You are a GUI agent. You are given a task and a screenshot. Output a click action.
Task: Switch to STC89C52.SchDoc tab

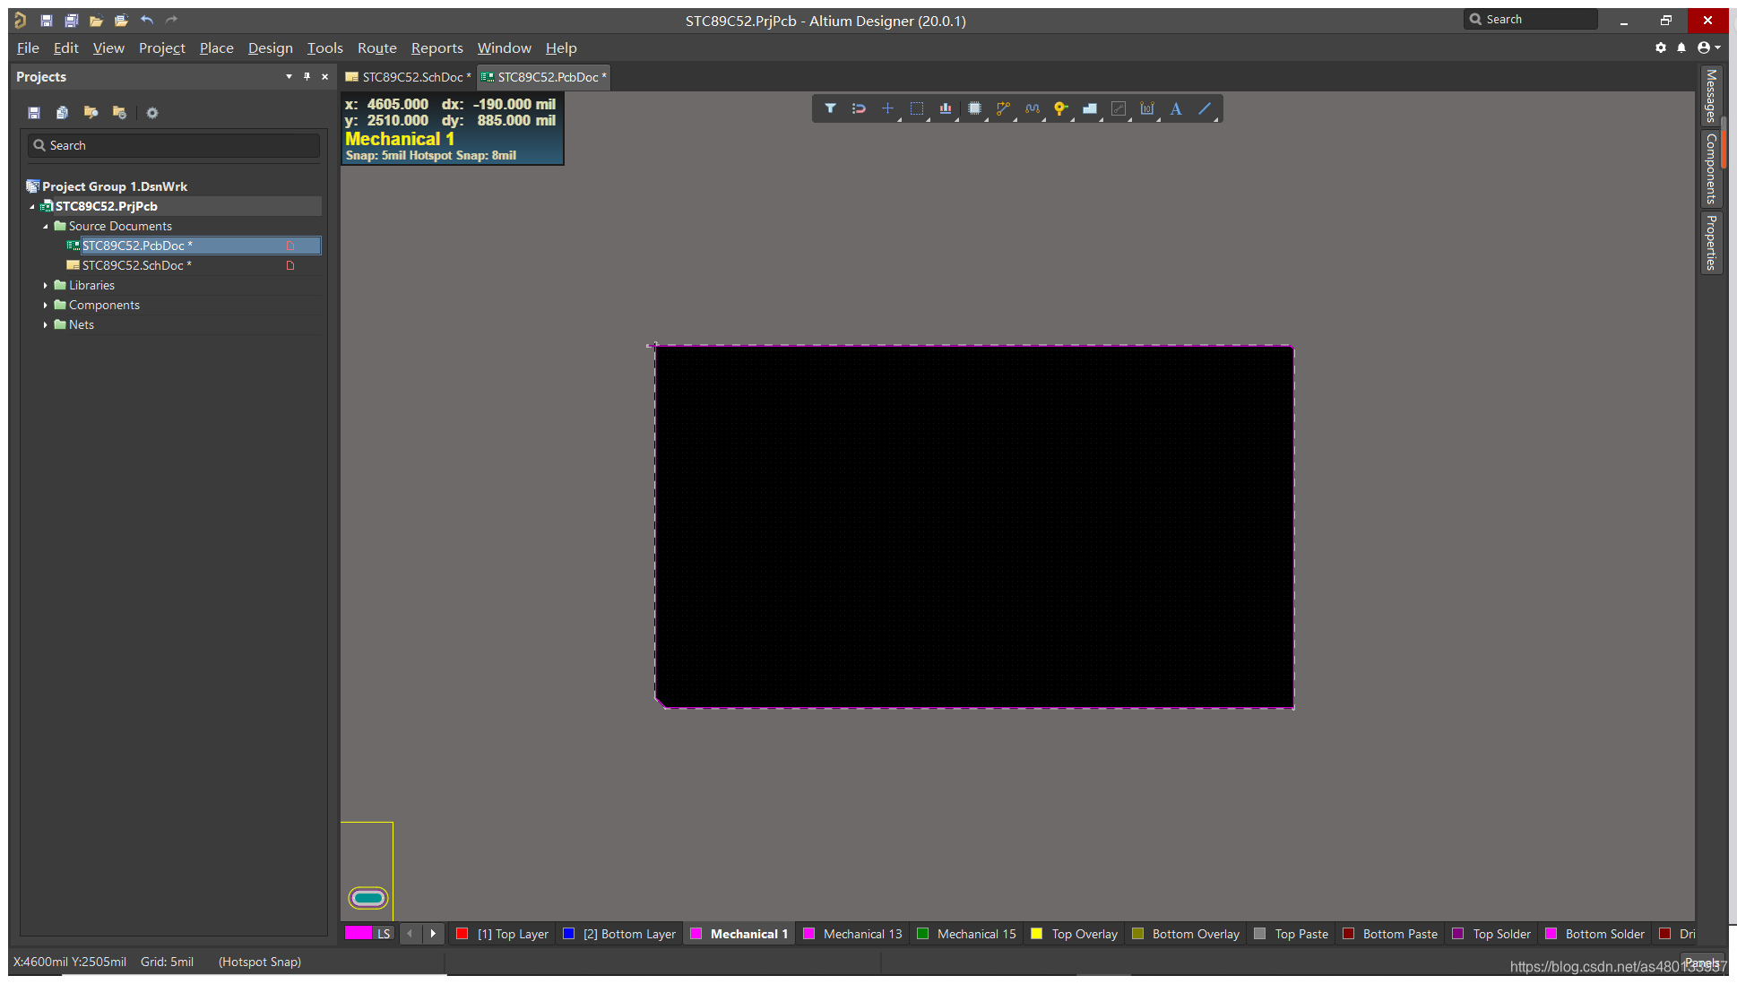[x=409, y=77]
